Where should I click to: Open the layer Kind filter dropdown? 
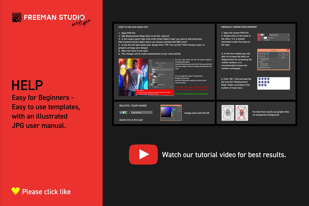152,63
